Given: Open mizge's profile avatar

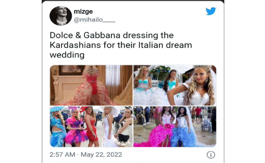Looking at the screenshot, I should click(61, 16).
